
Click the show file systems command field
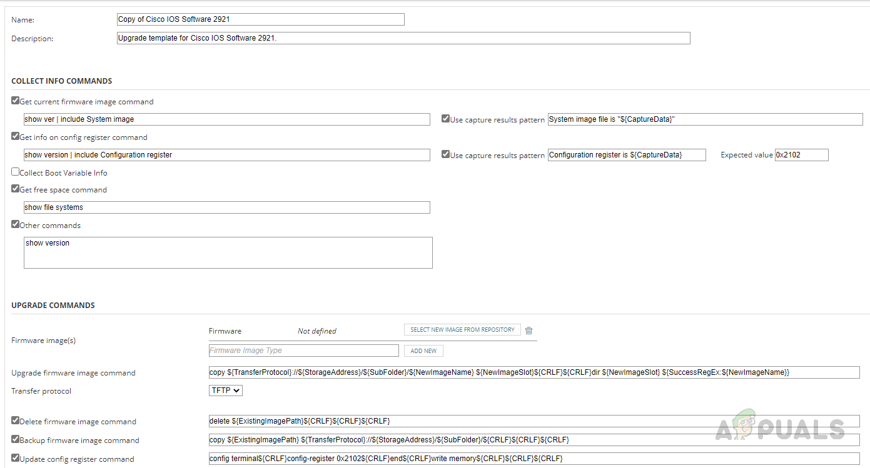(x=226, y=207)
